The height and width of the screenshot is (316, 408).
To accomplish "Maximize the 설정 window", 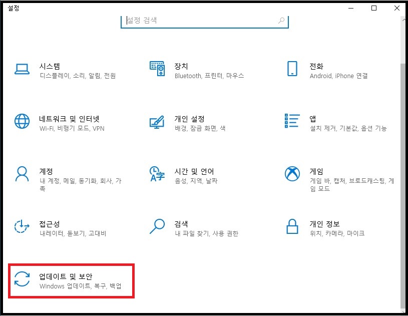I will coord(374,8).
